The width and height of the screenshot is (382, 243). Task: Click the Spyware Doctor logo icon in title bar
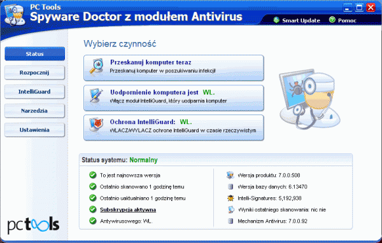click(15, 15)
